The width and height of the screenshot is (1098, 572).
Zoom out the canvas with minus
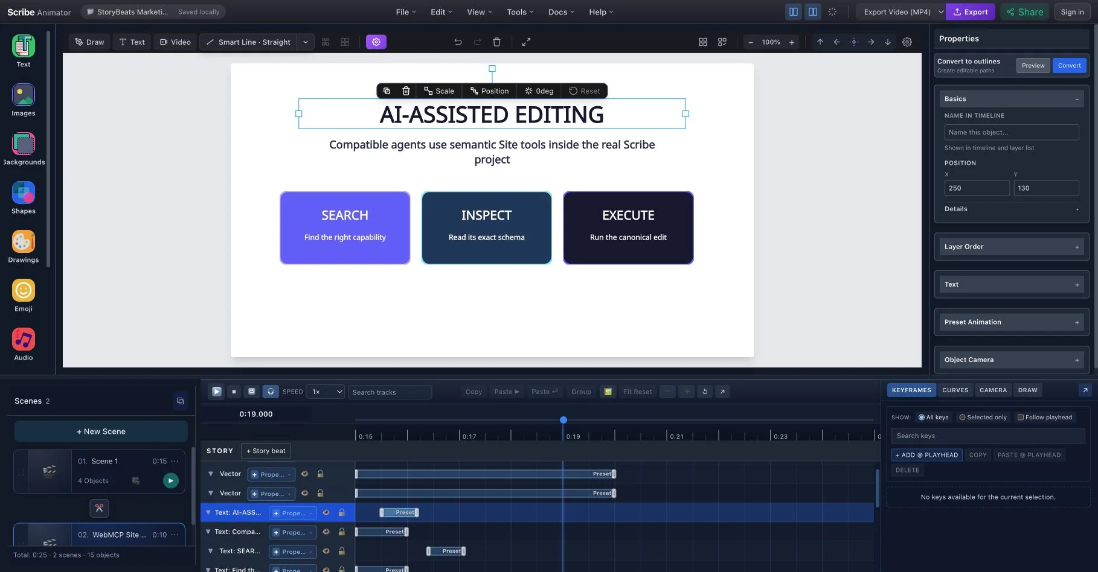coord(750,42)
